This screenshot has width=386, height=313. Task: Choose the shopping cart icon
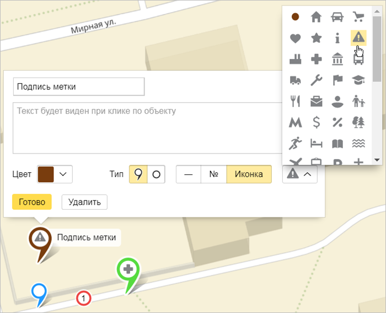[x=358, y=17]
